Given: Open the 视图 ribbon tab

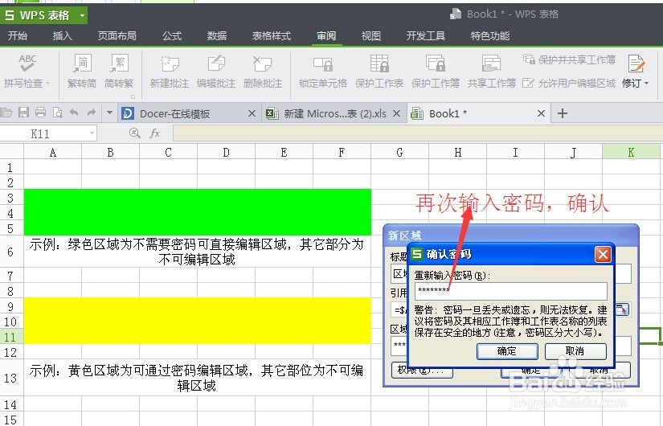Looking at the screenshot, I should click(x=370, y=36).
